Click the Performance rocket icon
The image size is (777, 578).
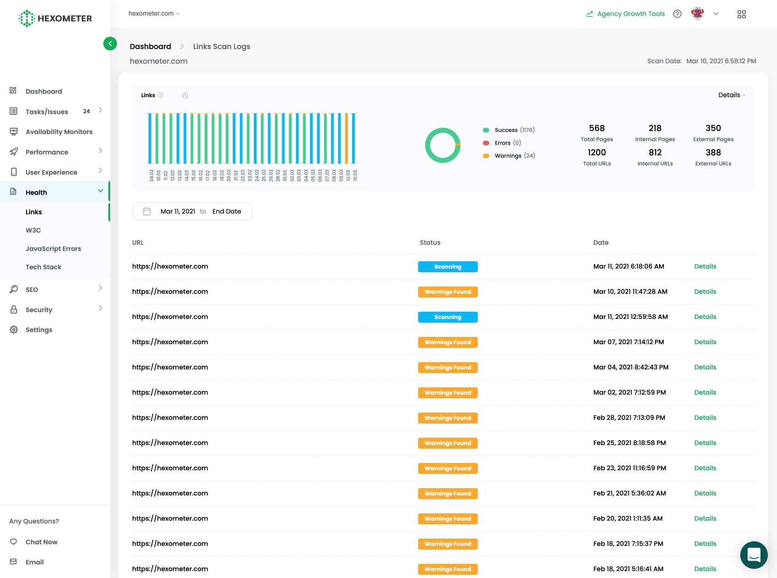point(13,152)
